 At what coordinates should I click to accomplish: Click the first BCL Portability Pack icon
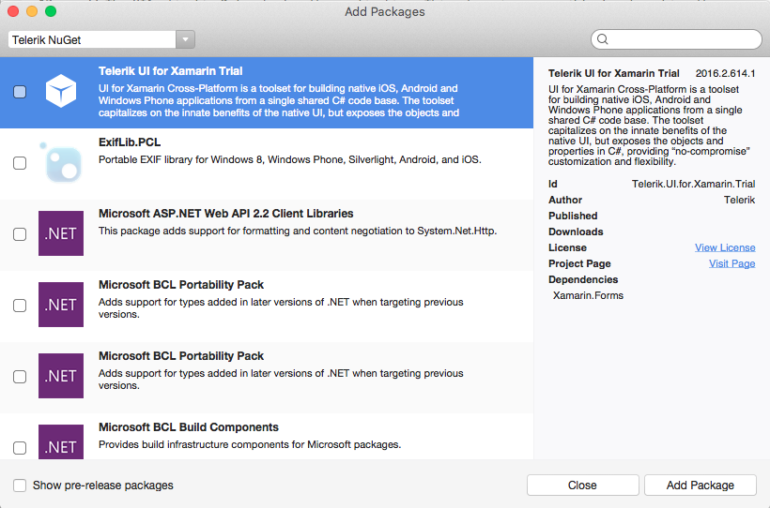(61, 306)
